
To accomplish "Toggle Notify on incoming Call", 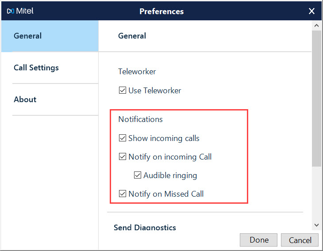I will pyautogui.click(x=123, y=157).
